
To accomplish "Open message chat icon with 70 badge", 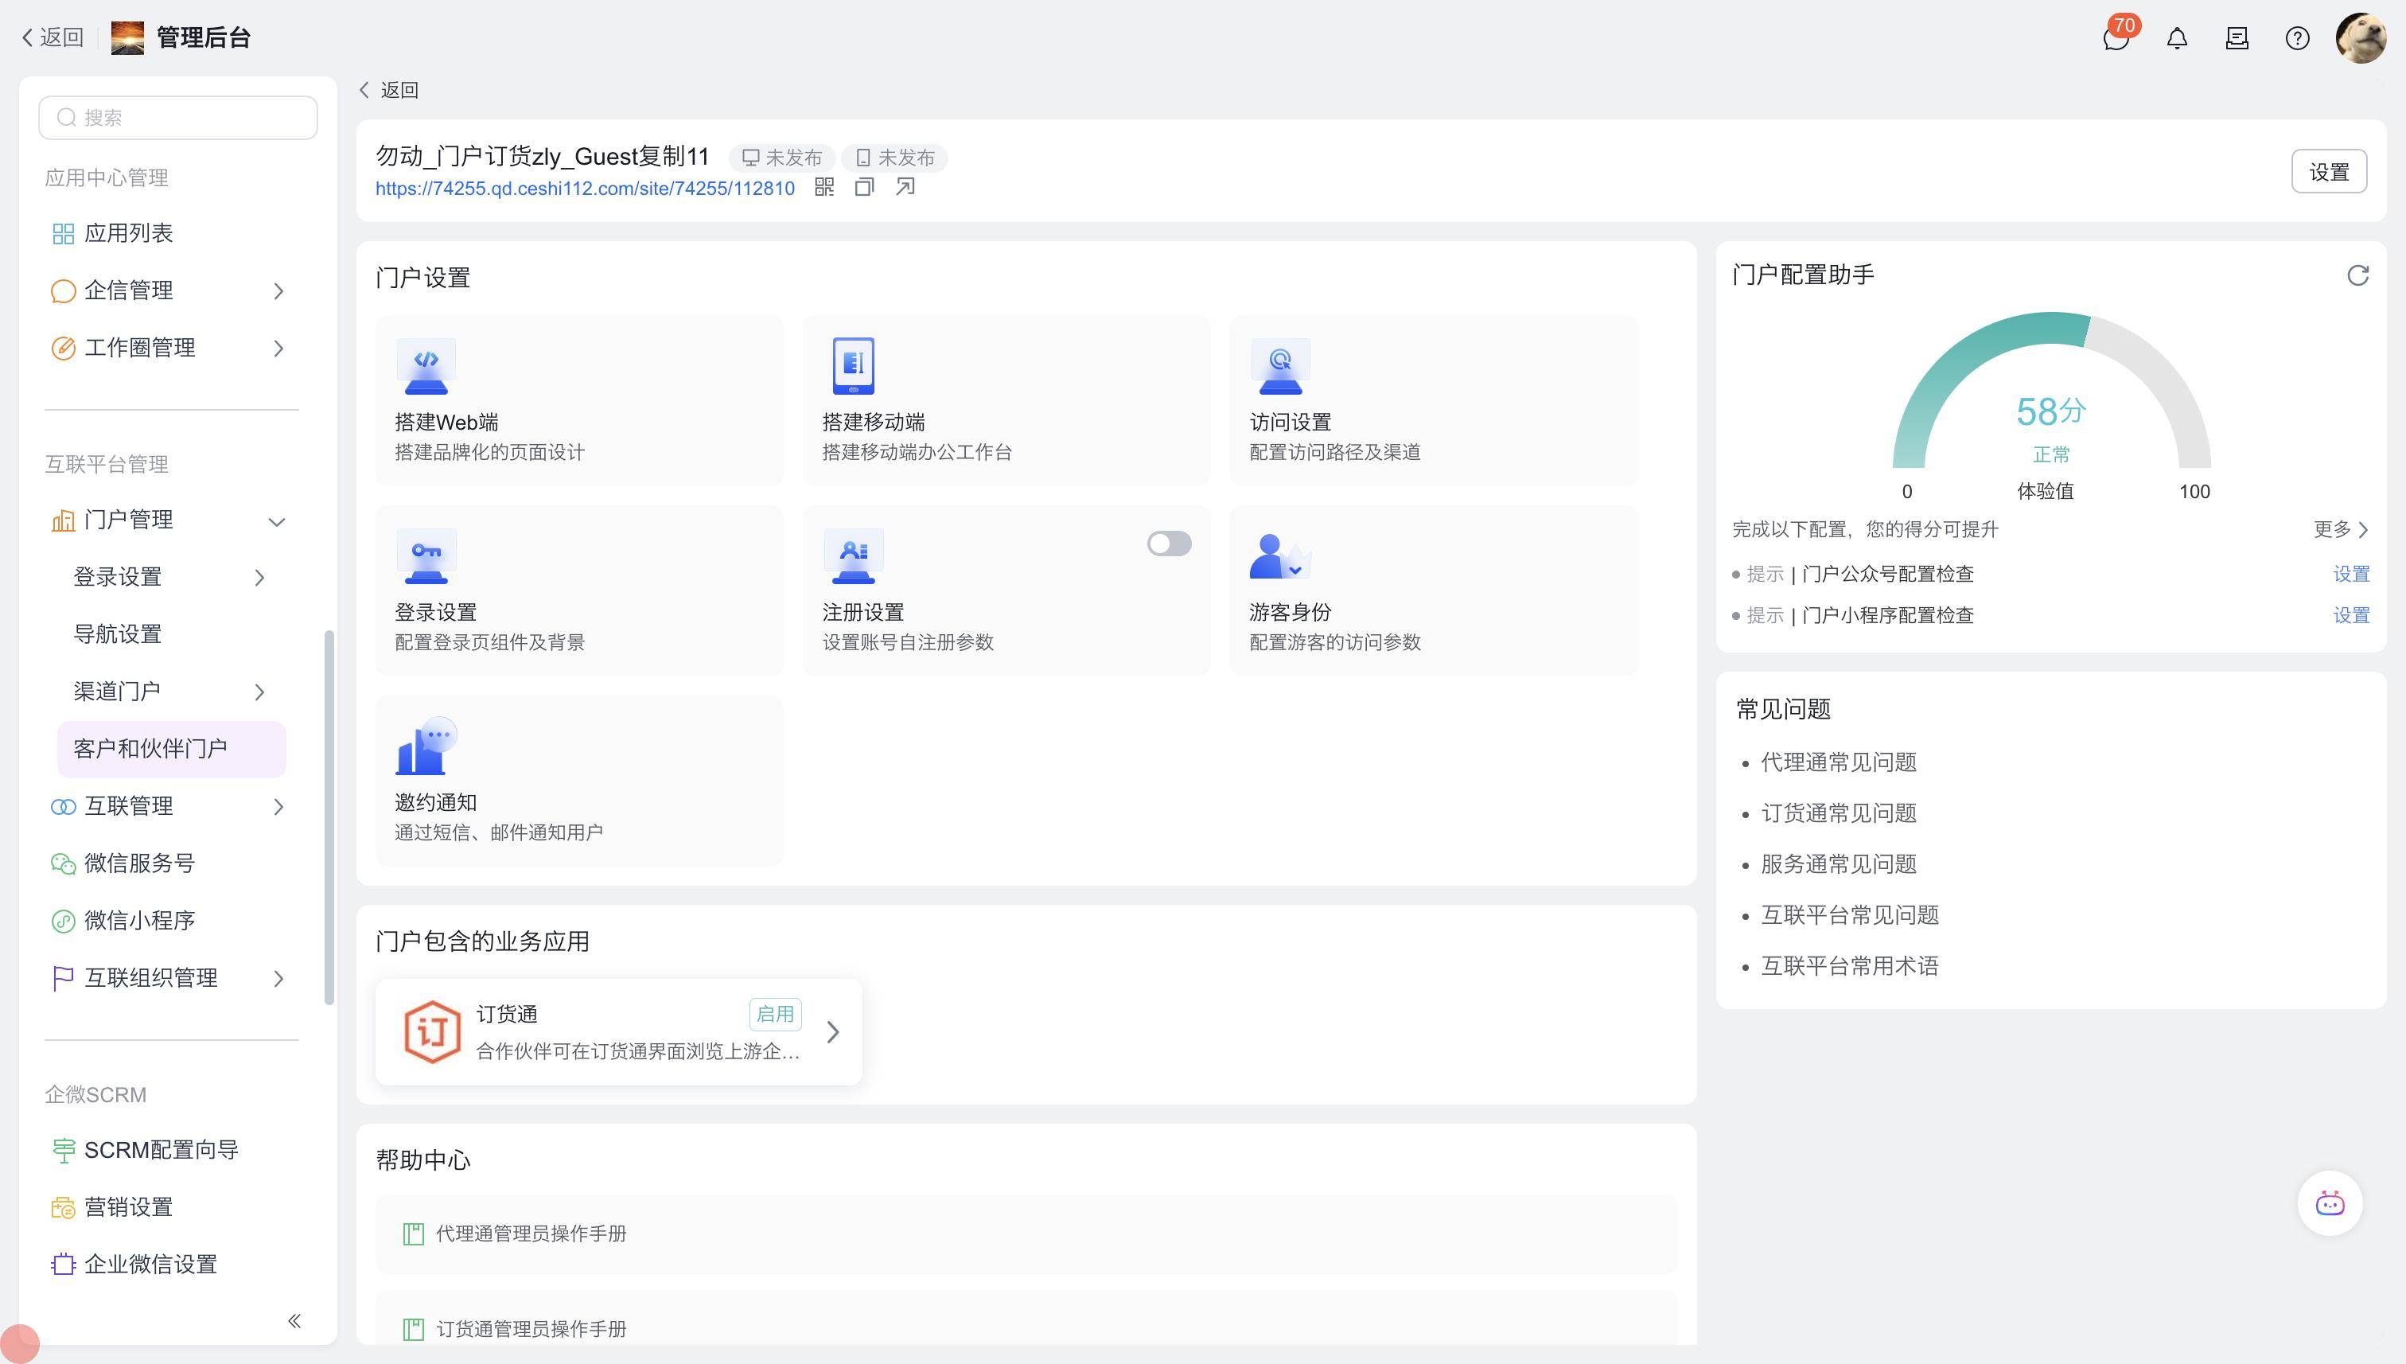I will 2115,38.
